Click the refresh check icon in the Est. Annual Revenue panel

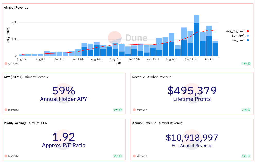coord(249,156)
